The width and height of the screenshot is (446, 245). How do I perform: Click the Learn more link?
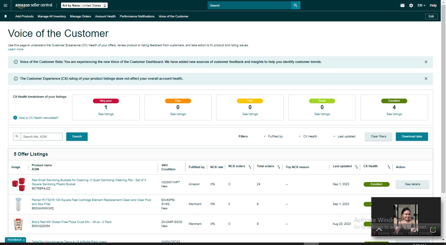click(x=15, y=49)
